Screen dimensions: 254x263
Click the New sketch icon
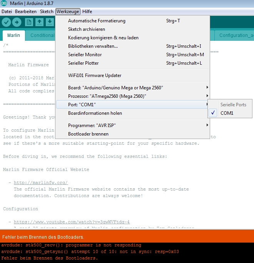pyautogui.click(x=29, y=22)
